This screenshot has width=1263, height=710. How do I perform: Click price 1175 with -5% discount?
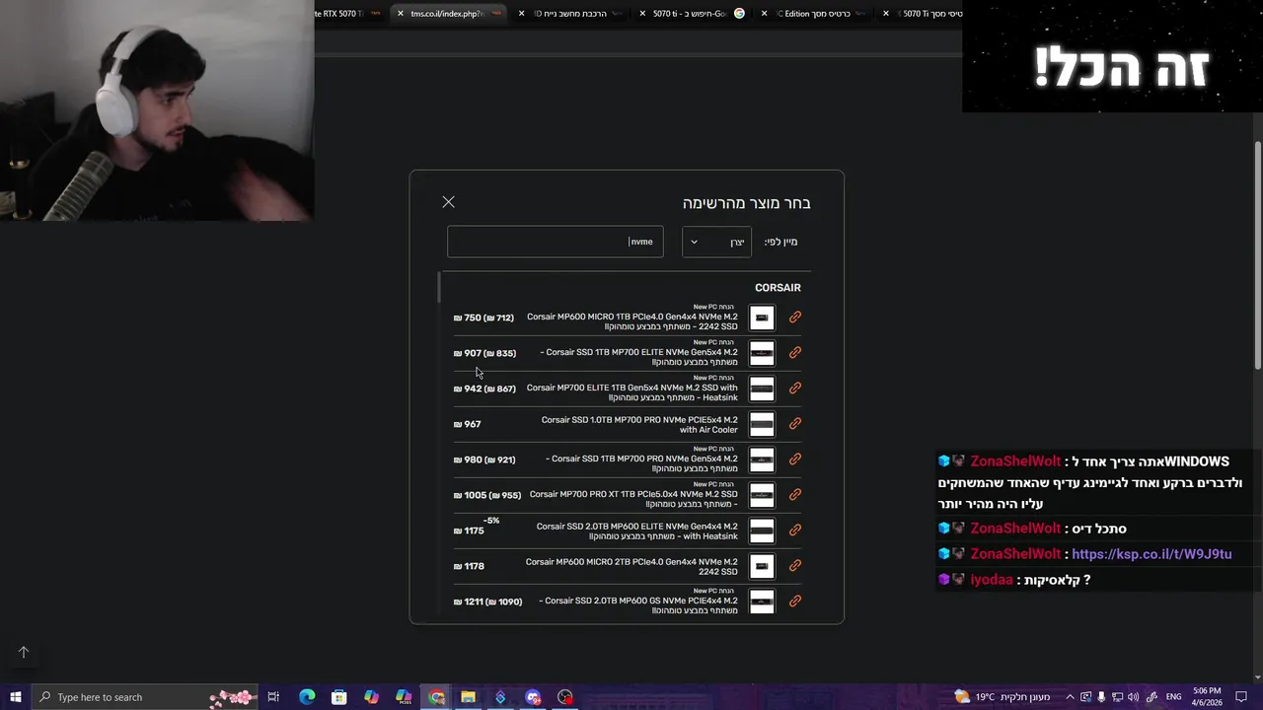469,531
